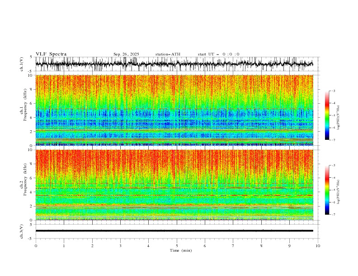The width and height of the screenshot is (358, 276).
Task: Click the -5 tick on ch.1 colorbar
Action: [x=333, y=115]
